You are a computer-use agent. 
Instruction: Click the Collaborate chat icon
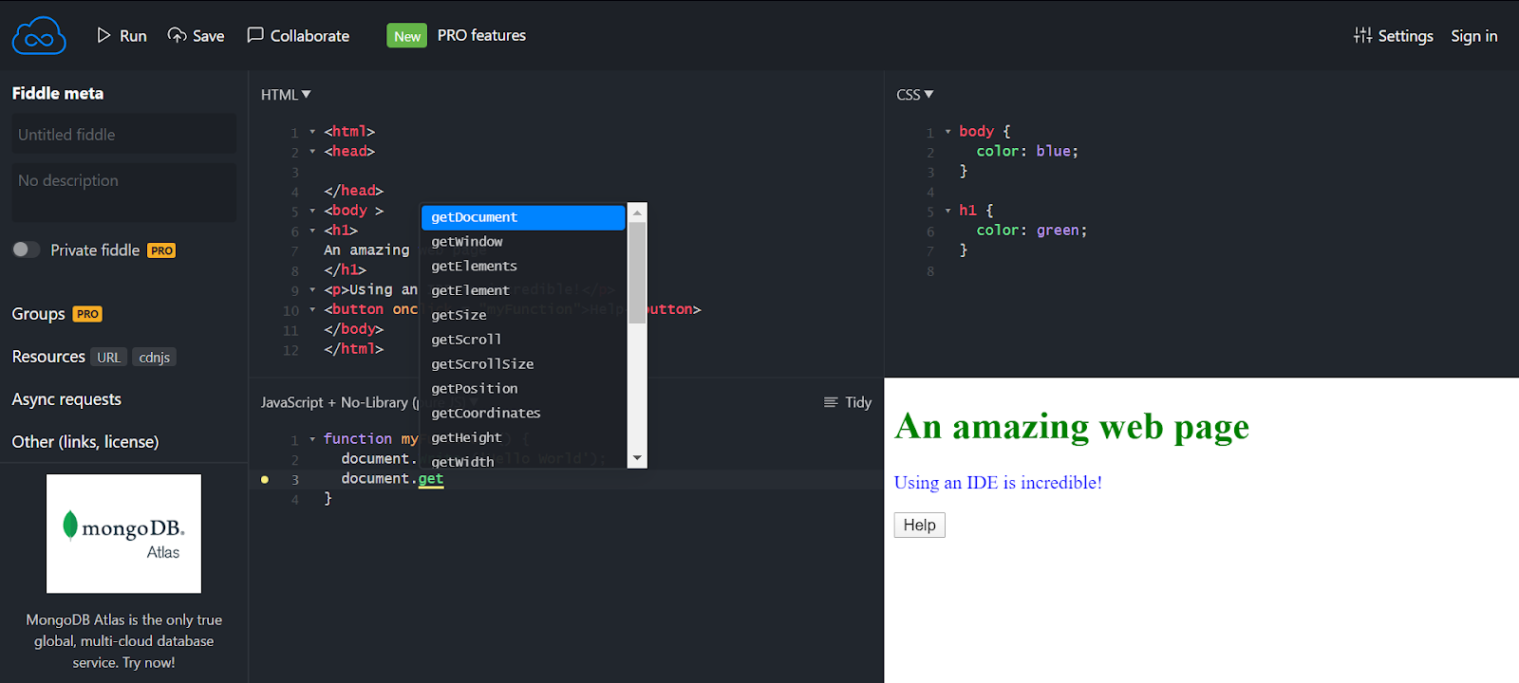tap(255, 35)
